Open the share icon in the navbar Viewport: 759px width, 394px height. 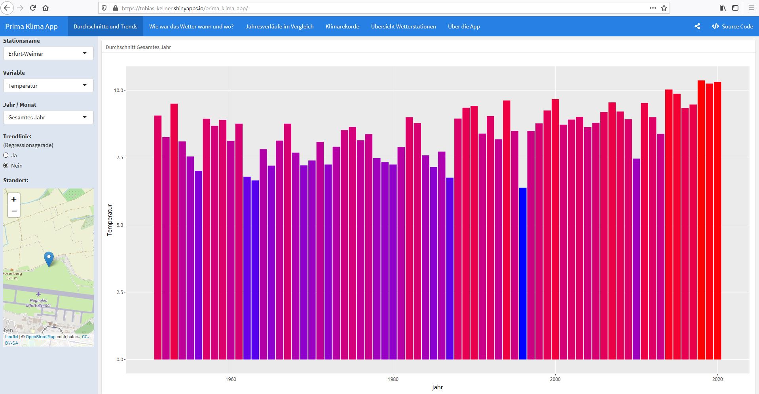pyautogui.click(x=697, y=26)
